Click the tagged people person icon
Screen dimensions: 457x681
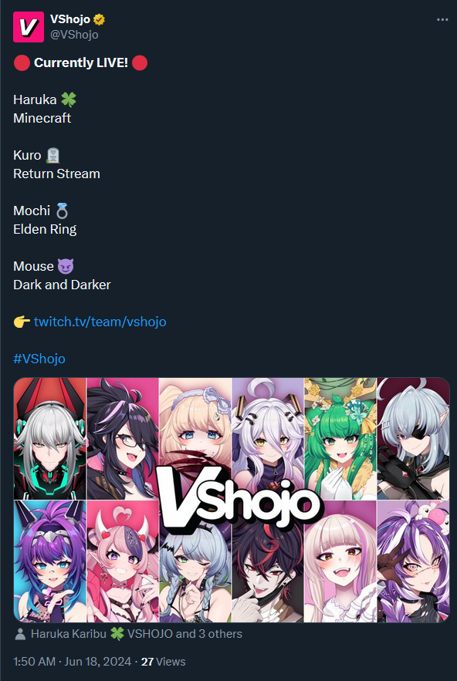point(20,634)
